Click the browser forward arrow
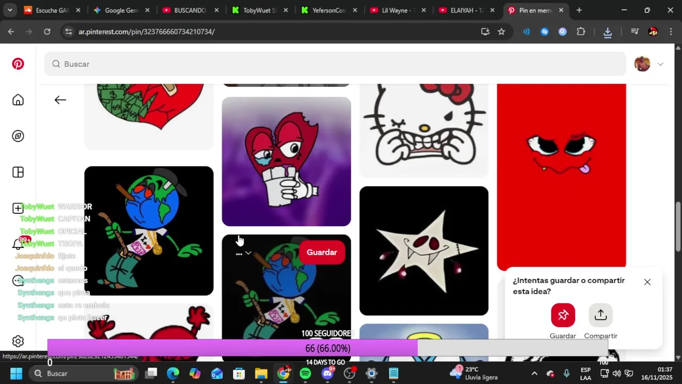The width and height of the screenshot is (682, 384). pos(29,31)
